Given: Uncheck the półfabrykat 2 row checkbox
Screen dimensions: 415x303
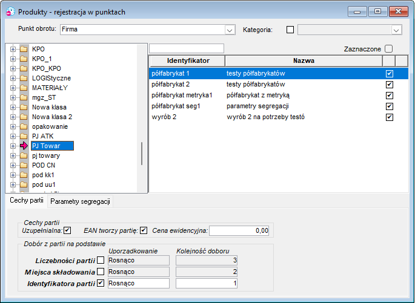Looking at the screenshot, I should pyautogui.click(x=390, y=85).
